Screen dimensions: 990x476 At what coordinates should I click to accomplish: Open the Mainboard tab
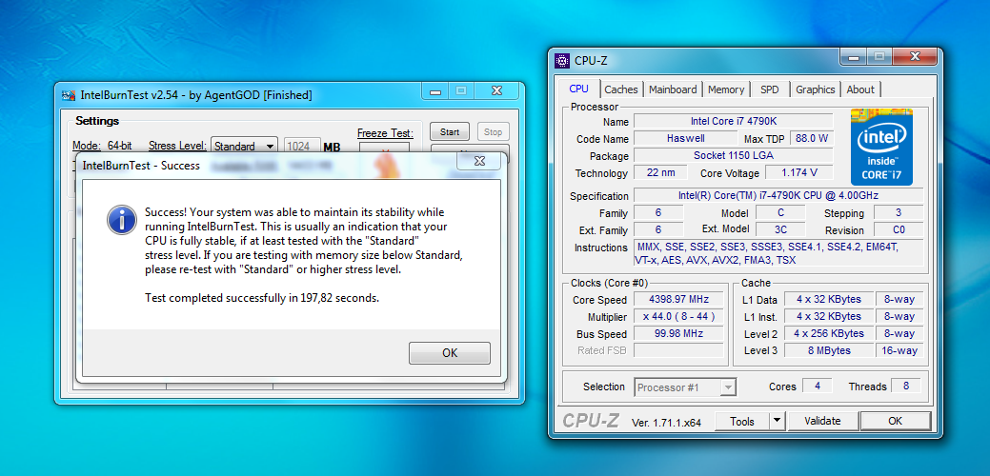(x=673, y=89)
